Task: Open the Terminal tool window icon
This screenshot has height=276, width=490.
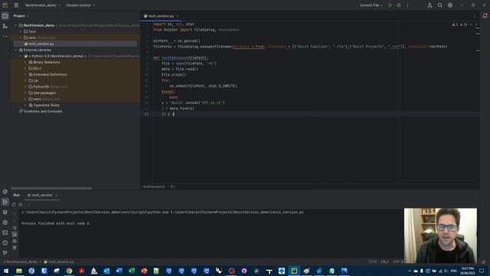Action: [5, 233]
